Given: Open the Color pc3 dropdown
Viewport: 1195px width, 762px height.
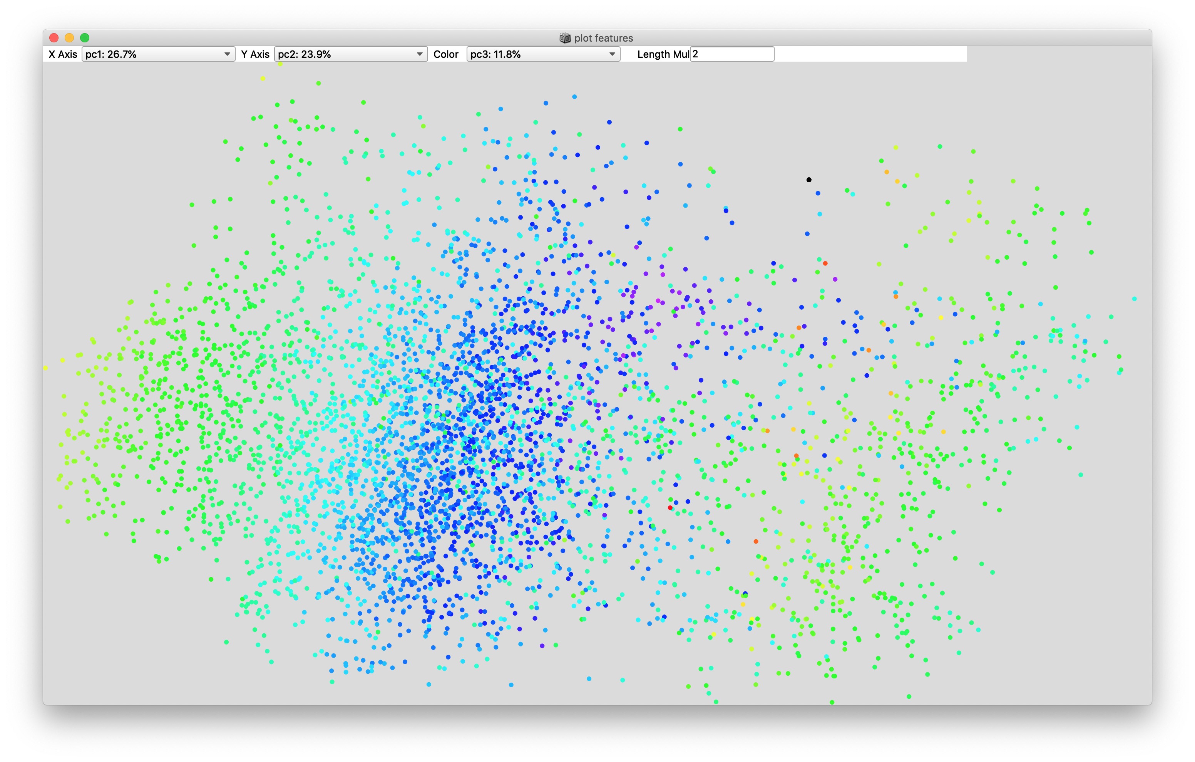Looking at the screenshot, I should pyautogui.click(x=543, y=54).
